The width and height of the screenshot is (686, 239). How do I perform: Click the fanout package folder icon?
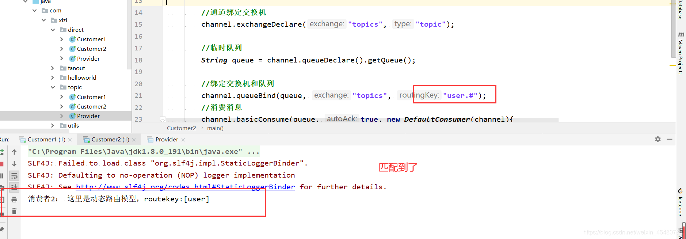point(63,68)
